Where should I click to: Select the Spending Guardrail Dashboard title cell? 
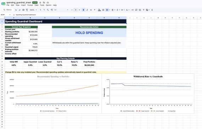pos(66,21)
